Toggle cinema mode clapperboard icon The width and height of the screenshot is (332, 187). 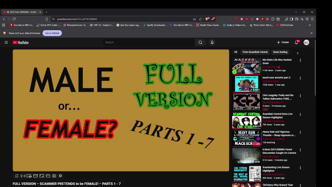point(35,176)
